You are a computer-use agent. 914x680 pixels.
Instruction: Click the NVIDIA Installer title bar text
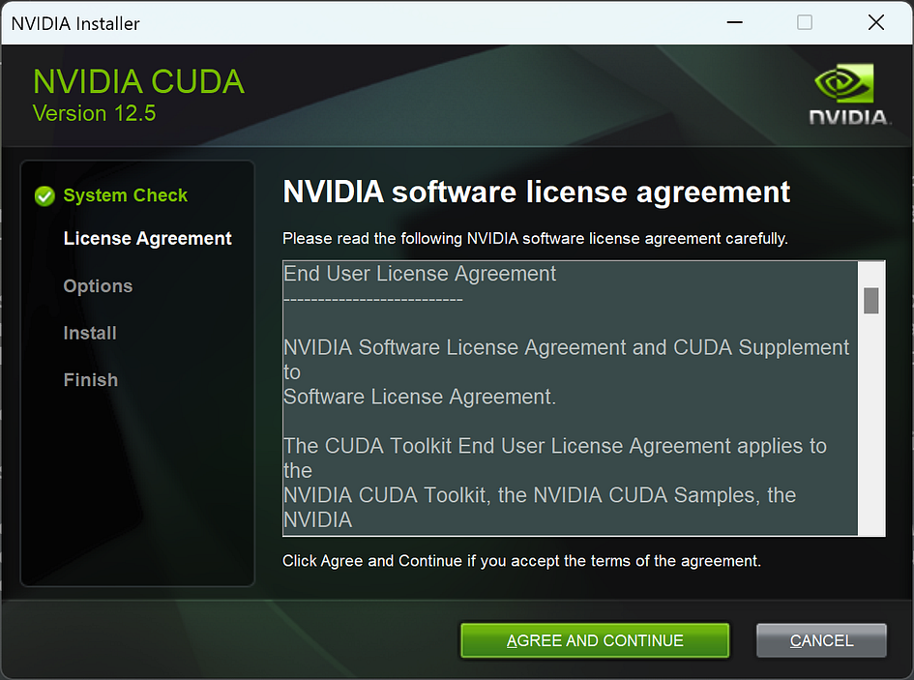point(75,24)
